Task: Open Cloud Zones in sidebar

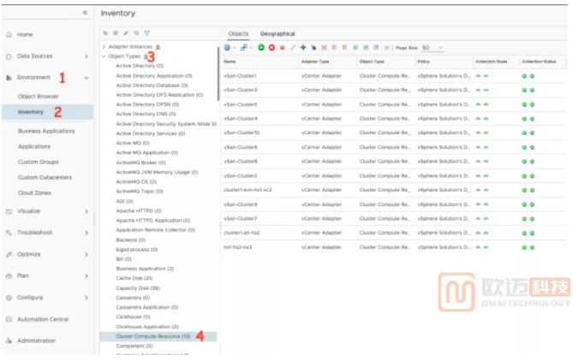Action: pyautogui.click(x=34, y=193)
